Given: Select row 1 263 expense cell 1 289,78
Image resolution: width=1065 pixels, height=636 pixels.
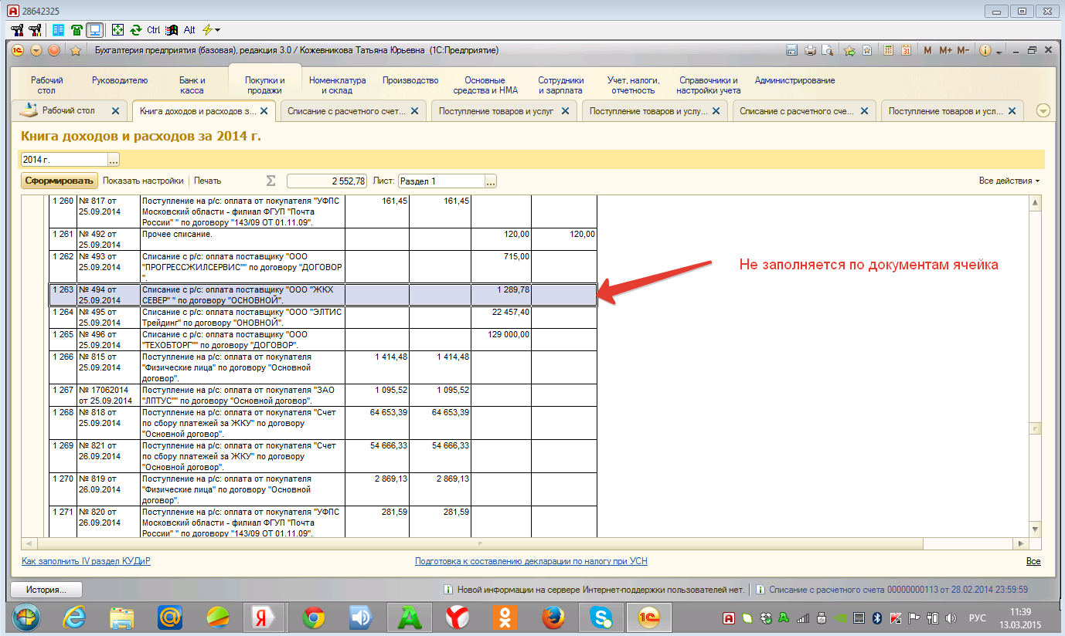Looking at the screenshot, I should click(x=501, y=295).
